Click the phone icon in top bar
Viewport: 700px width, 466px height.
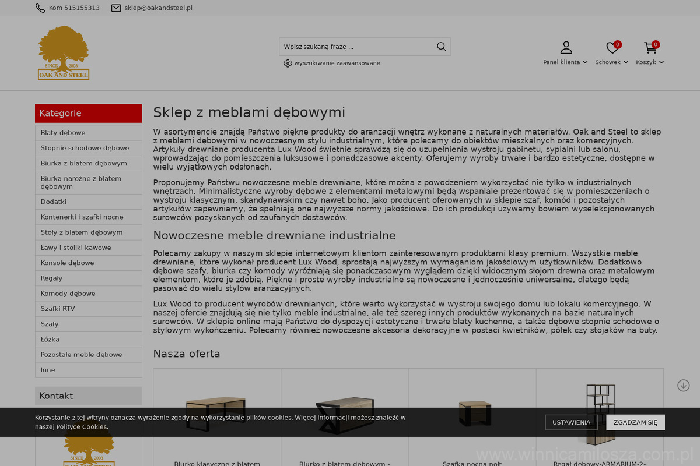point(40,8)
